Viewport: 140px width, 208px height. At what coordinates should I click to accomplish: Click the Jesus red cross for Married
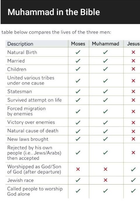pos(133,61)
